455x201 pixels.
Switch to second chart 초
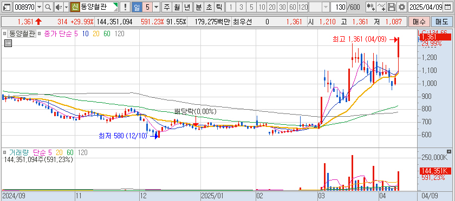click(209, 7)
